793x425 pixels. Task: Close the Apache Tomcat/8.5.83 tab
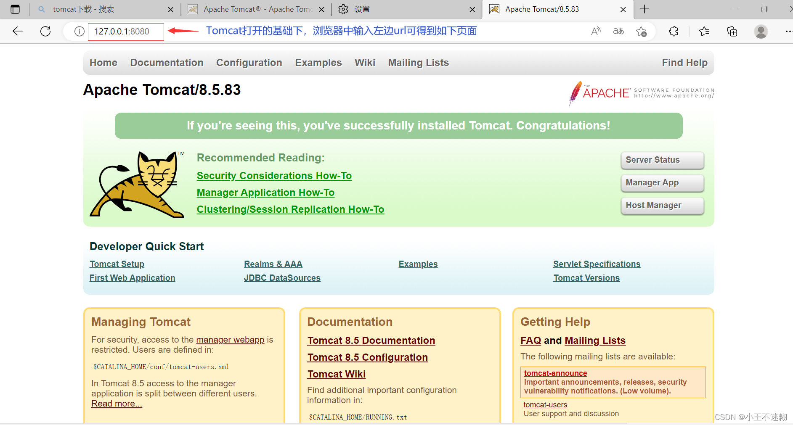point(623,9)
